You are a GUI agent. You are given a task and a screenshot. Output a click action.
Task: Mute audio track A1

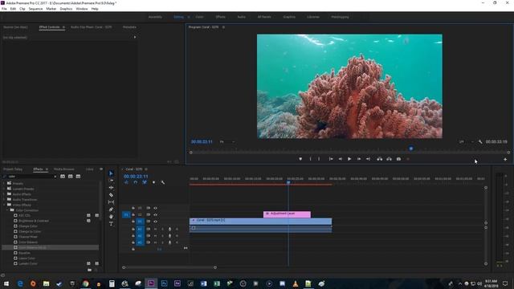click(x=155, y=229)
